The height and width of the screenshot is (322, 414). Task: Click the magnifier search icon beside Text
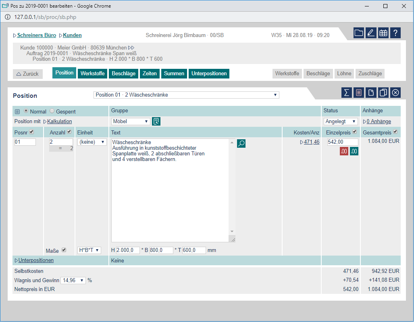(241, 143)
